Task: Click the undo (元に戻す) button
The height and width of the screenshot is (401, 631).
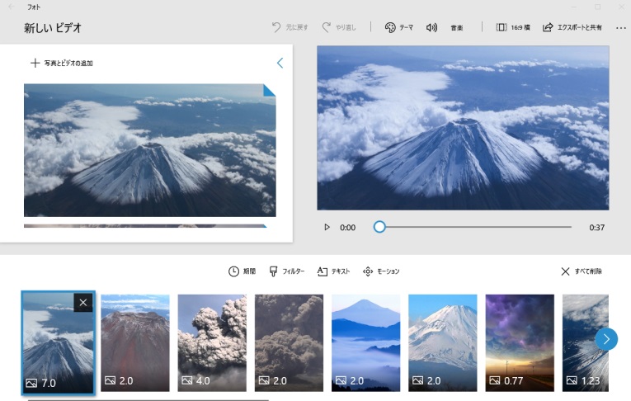Action: [290, 27]
